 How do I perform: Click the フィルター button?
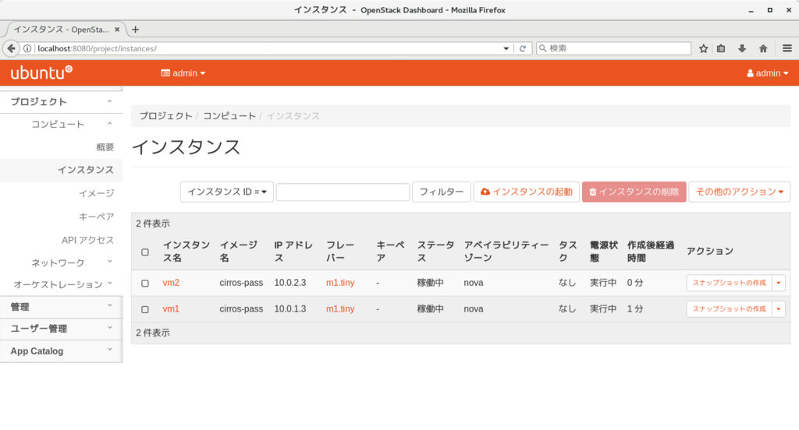[x=442, y=192]
